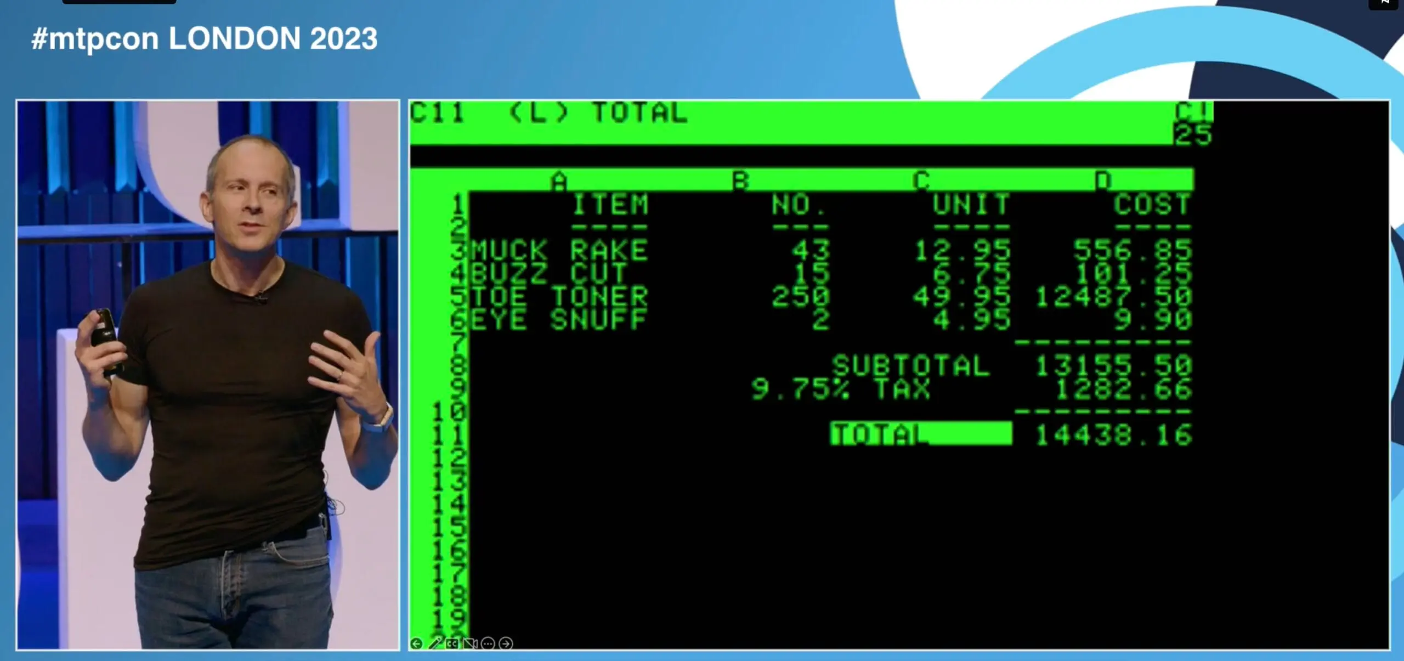Advance to next slide arrow

pos(506,643)
